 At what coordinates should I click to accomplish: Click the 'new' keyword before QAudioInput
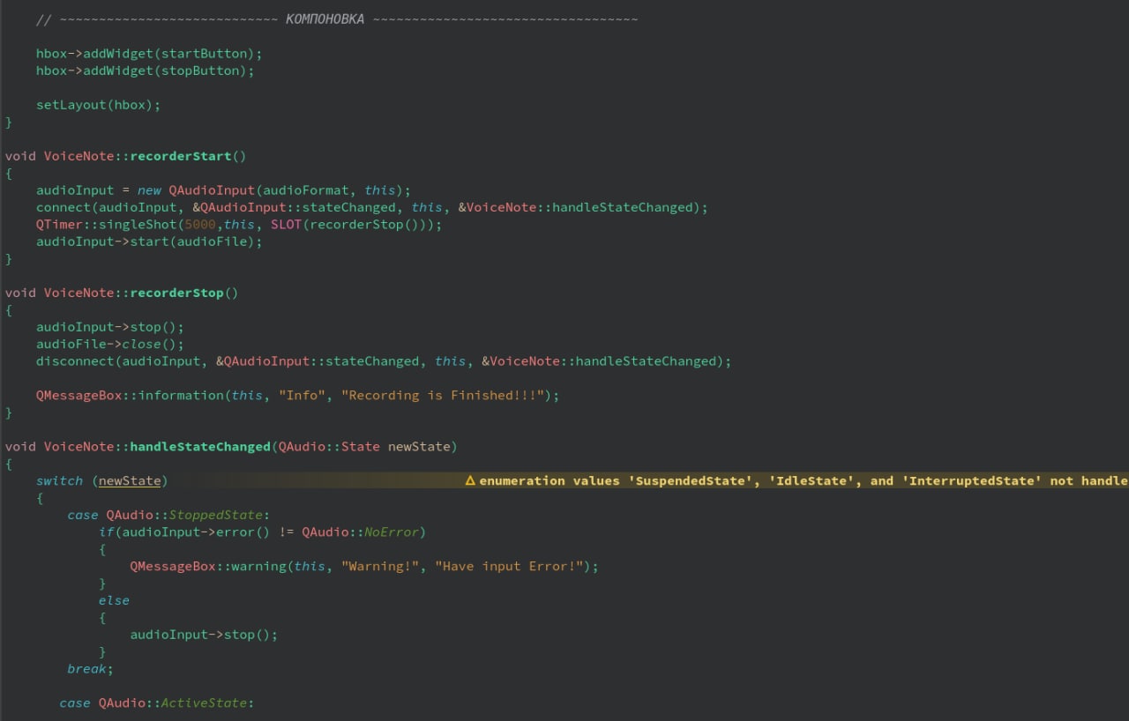coord(149,190)
